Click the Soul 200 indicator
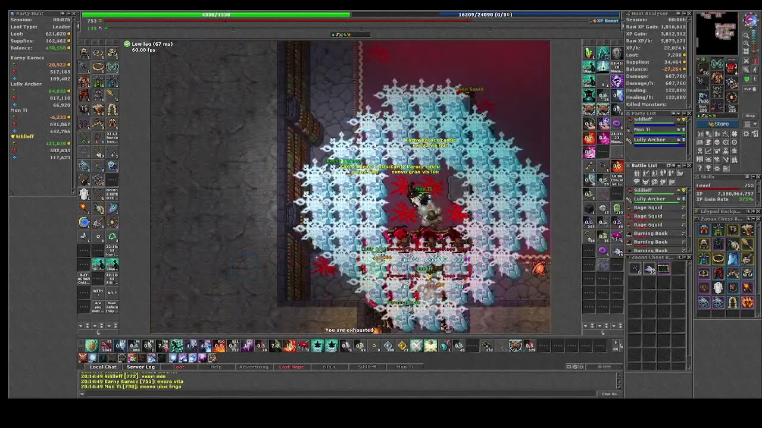This screenshot has width=762, height=428. coord(703,108)
